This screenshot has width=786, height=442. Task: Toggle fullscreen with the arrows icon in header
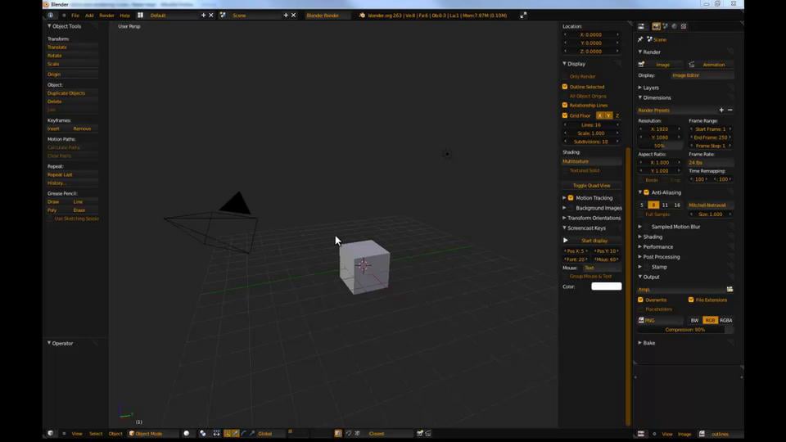(523, 16)
